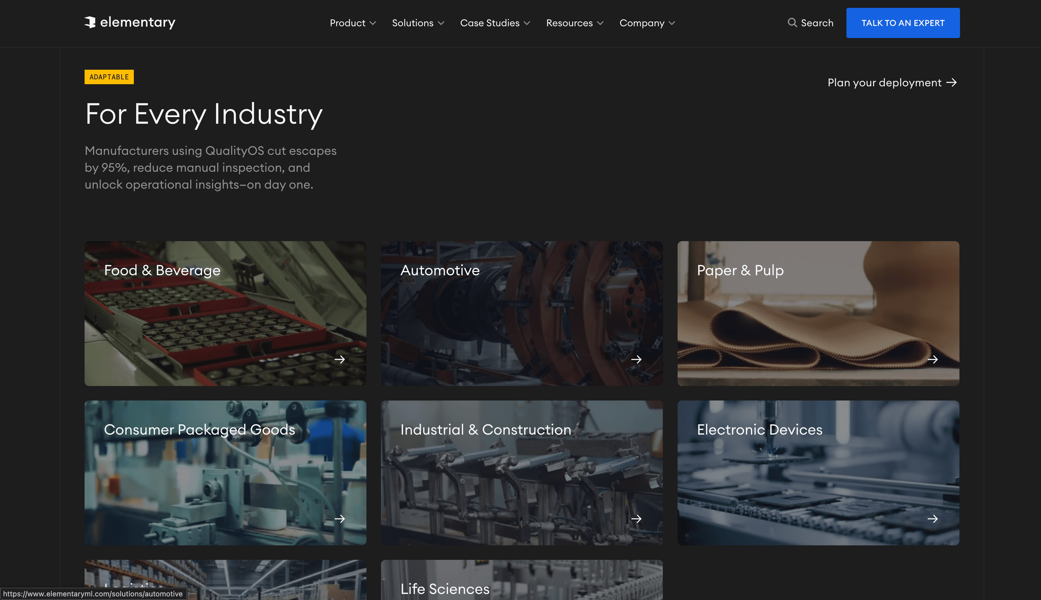The height and width of the screenshot is (600, 1041).
Task: Select the Automotive card title
Action: (x=440, y=270)
